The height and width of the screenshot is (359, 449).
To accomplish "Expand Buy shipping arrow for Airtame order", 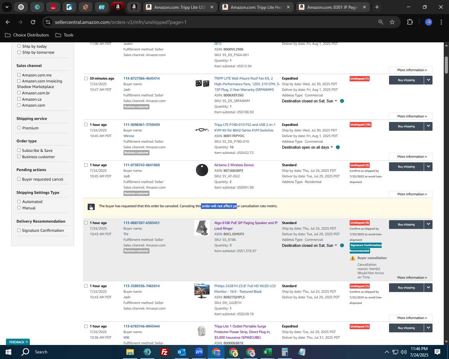I will coord(428,167).
